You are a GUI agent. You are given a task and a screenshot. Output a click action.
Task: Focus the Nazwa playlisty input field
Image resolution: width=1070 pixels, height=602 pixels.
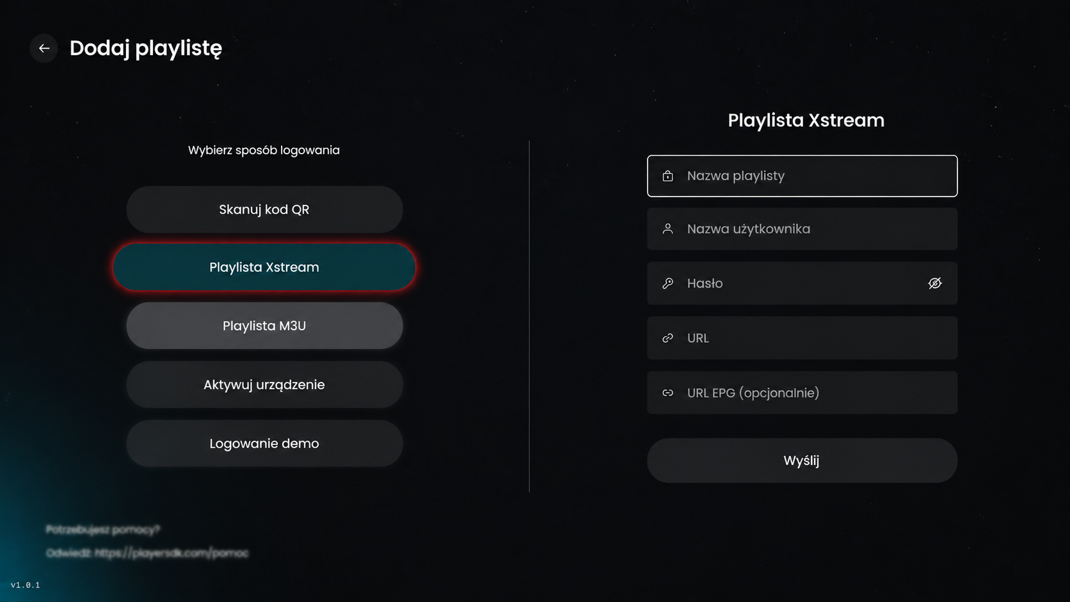click(802, 176)
